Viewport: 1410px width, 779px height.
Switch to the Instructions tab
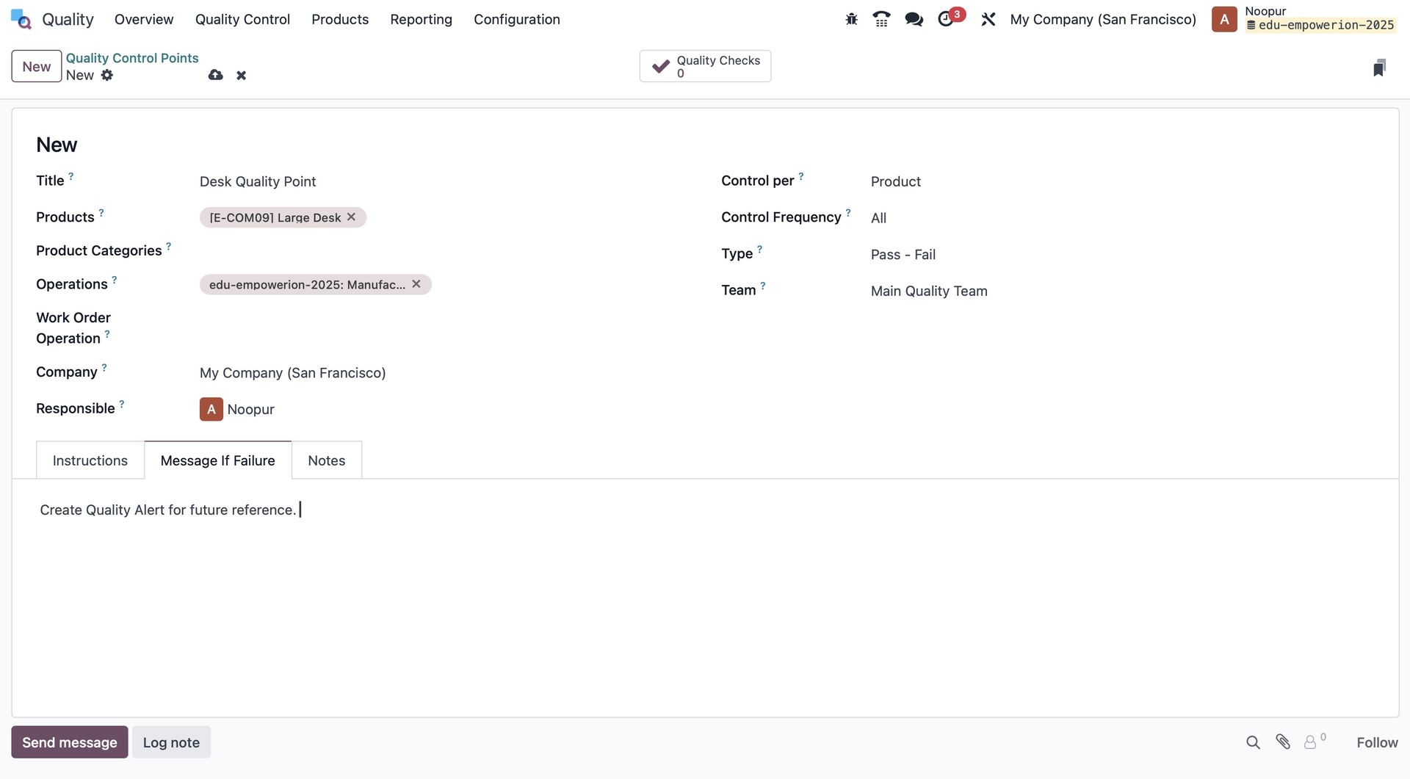pyautogui.click(x=90, y=460)
